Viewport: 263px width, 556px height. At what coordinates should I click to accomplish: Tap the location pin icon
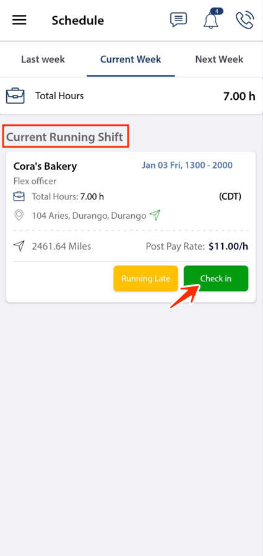coord(19,215)
